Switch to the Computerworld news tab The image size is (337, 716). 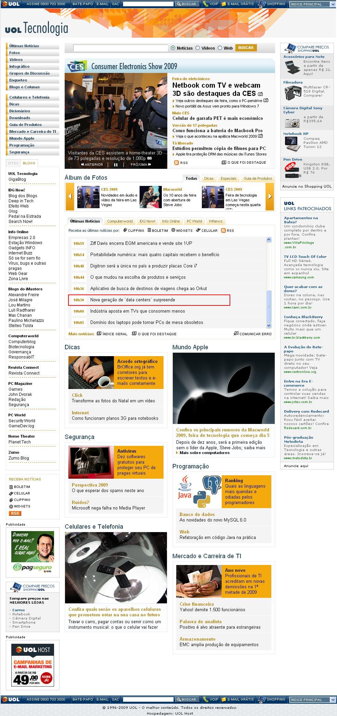(x=119, y=221)
